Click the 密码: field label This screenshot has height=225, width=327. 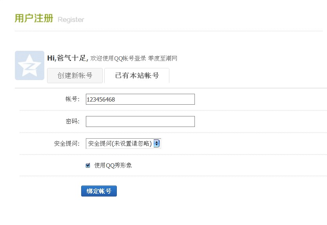[73, 121]
